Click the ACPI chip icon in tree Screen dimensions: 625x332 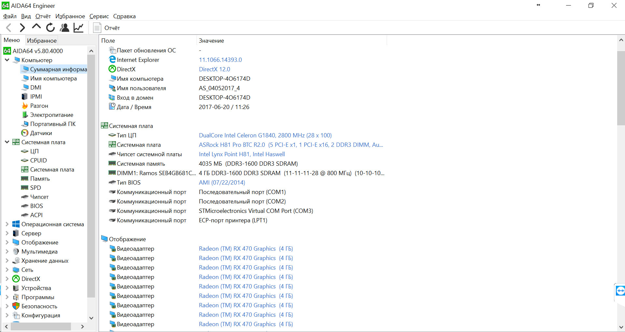point(25,215)
